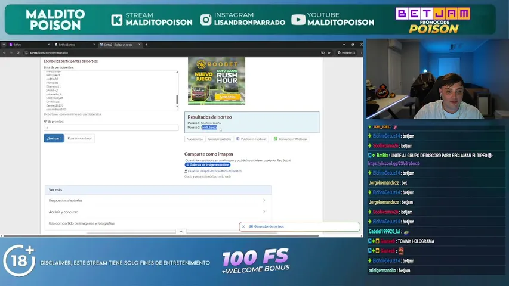The image size is (509, 286).
Task: Open the tab search dropdown arrow
Action: (4, 45)
